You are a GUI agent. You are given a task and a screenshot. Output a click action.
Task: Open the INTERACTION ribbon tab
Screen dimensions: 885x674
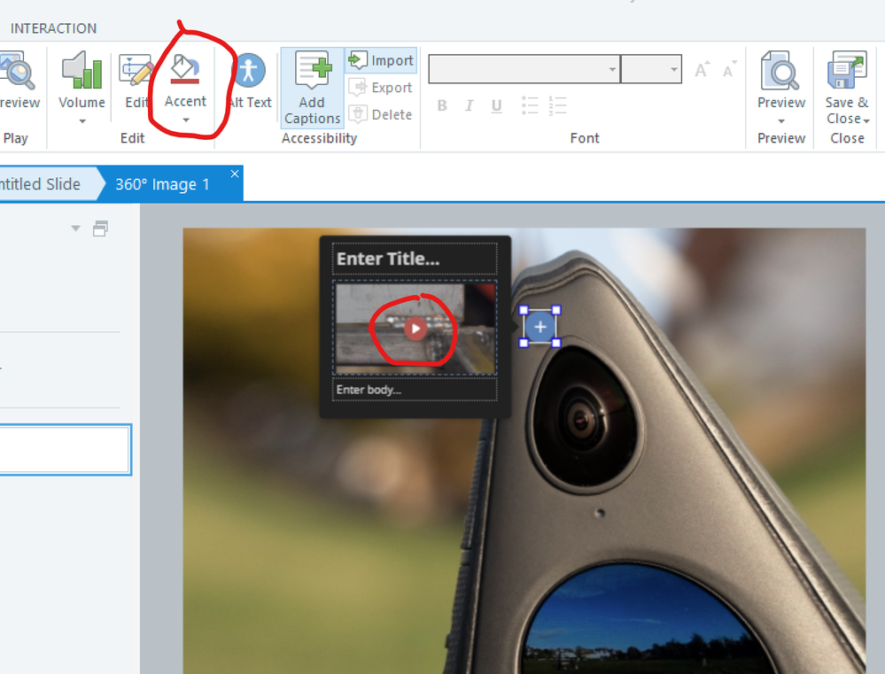pyautogui.click(x=54, y=28)
